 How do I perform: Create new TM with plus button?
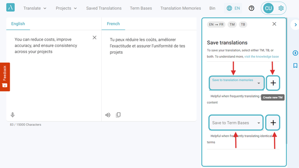point(273,83)
